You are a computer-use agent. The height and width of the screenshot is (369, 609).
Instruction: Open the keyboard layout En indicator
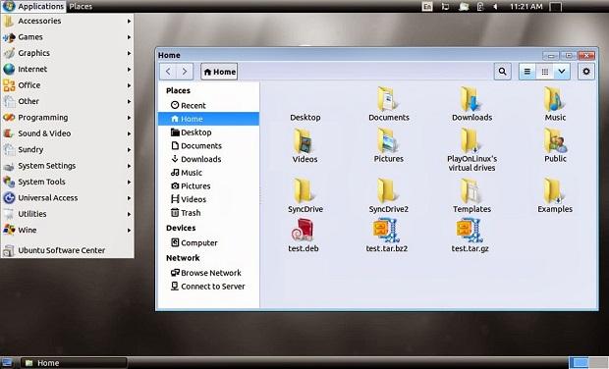point(427,7)
